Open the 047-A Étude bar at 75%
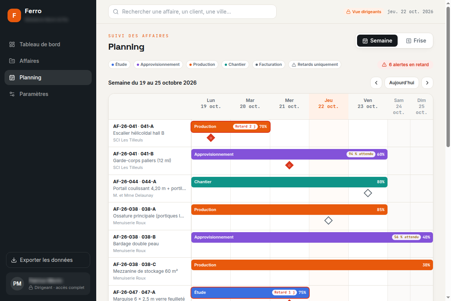 [250, 292]
